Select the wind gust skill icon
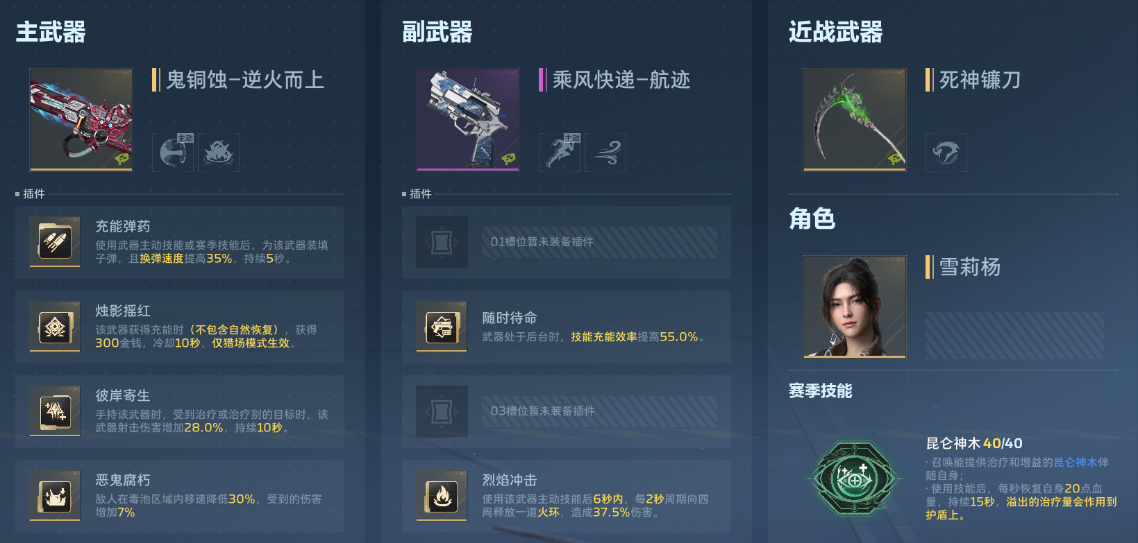1138x543 pixels. pyautogui.click(x=605, y=153)
